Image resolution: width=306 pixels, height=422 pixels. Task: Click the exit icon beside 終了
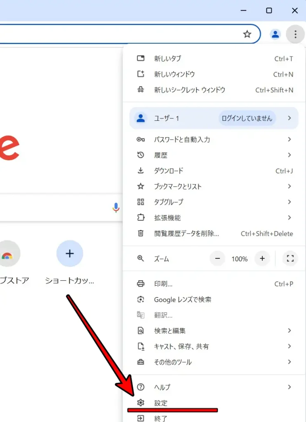point(141,418)
